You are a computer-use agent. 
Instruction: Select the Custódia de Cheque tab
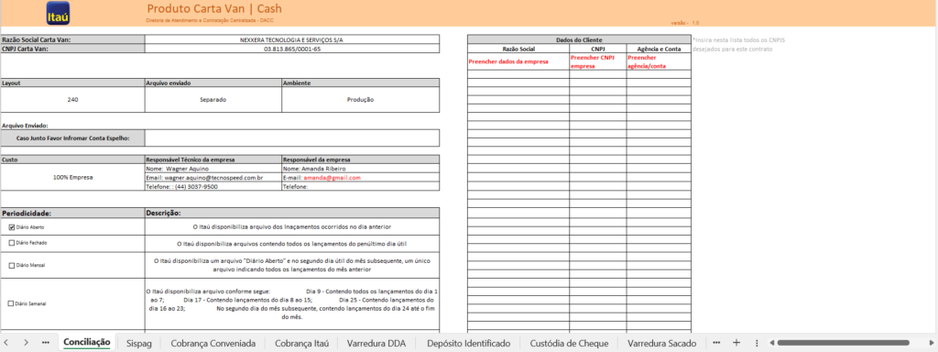click(x=569, y=343)
